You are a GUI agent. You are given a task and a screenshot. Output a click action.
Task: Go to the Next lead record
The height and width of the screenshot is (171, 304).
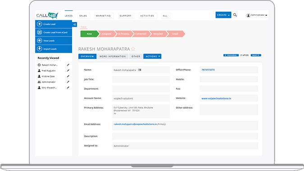256,55
